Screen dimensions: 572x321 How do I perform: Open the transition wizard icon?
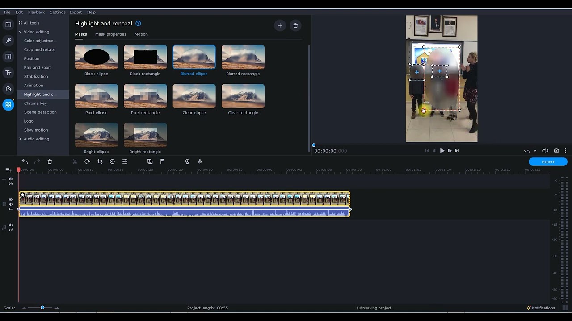(x=150, y=161)
